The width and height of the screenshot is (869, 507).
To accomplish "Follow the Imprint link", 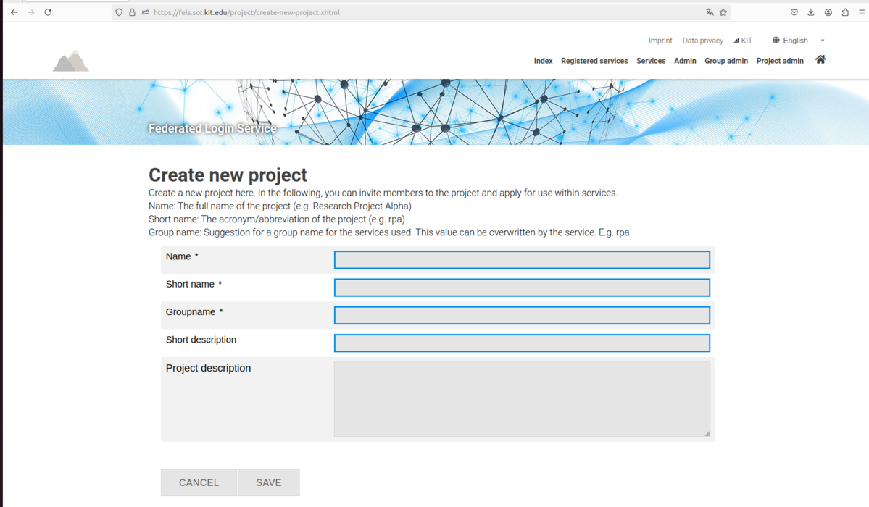I will point(660,41).
